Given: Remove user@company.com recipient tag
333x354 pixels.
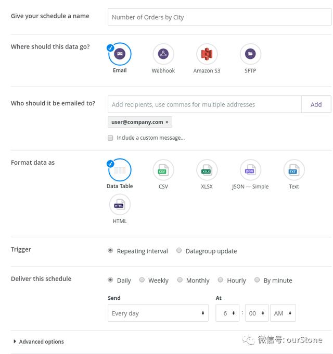Looking at the screenshot, I should tap(167, 123).
